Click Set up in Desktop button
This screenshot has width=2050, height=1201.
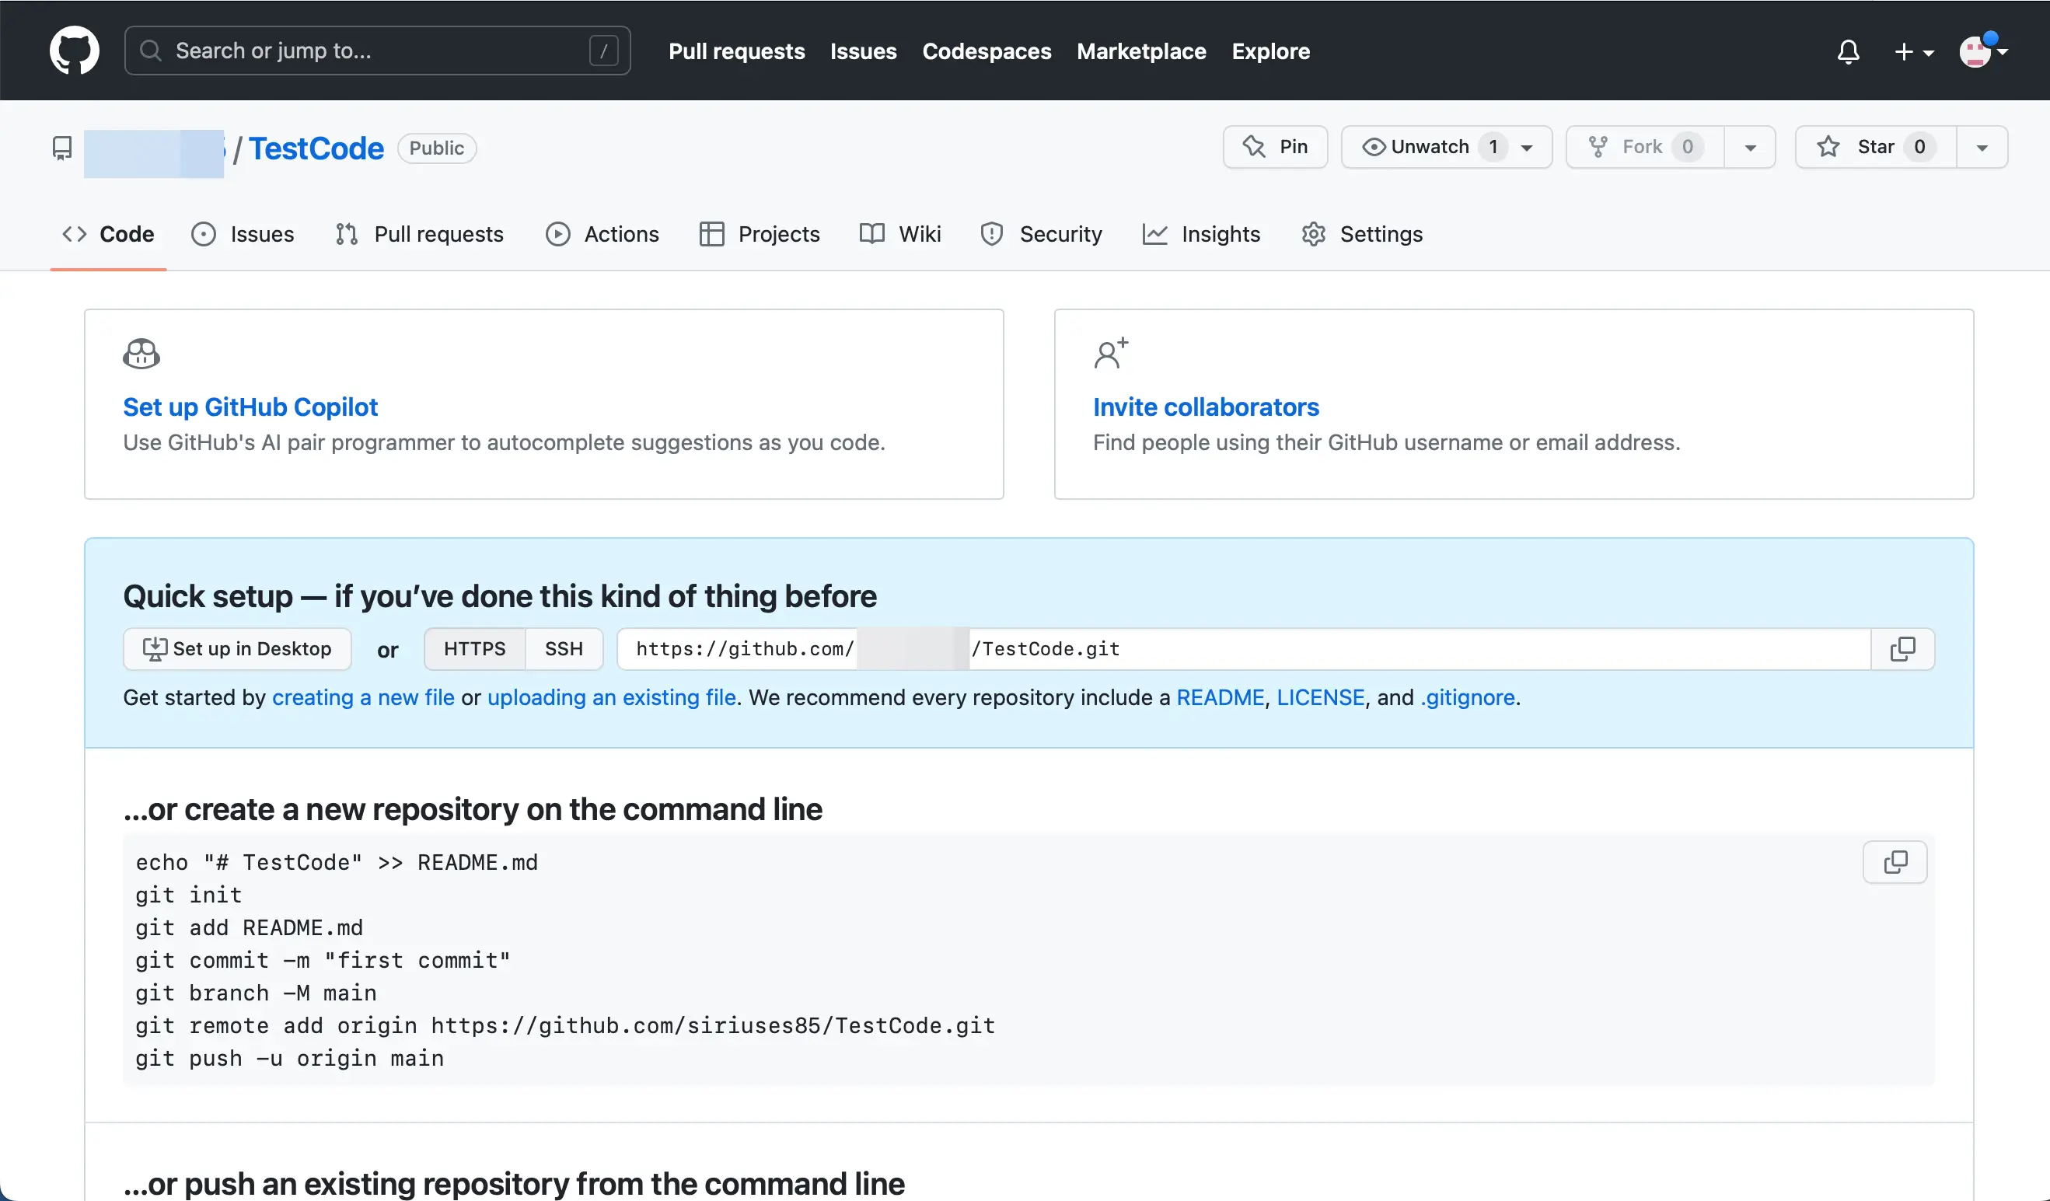[237, 648]
